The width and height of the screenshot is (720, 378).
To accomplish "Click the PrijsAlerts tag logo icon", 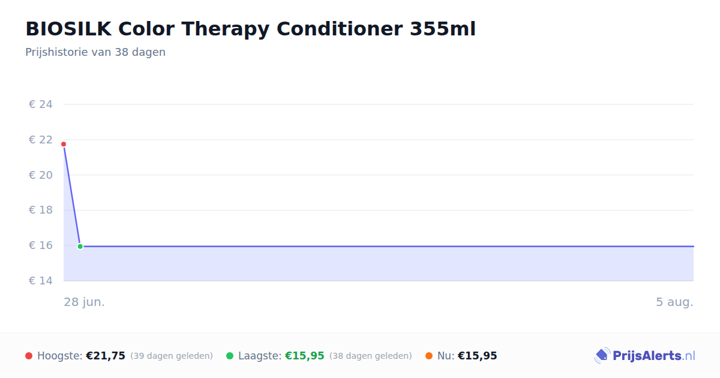I will (x=602, y=356).
